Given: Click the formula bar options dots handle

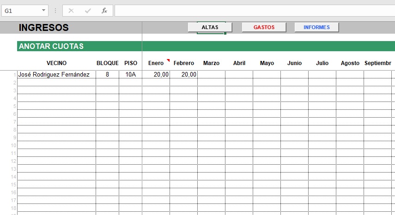Looking at the screenshot, I should pos(55,11).
